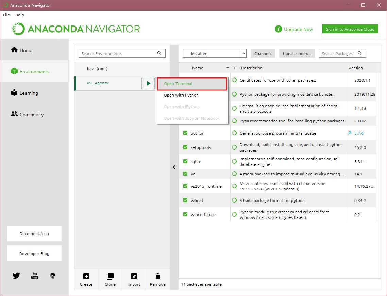Toggle the setuptools package checkbox

coord(185,147)
